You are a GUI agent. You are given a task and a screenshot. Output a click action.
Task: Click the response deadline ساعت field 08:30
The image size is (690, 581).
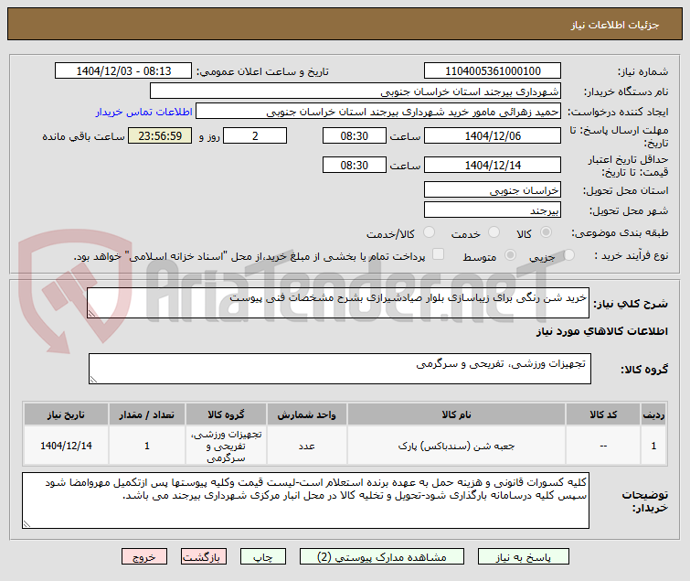tap(355, 135)
